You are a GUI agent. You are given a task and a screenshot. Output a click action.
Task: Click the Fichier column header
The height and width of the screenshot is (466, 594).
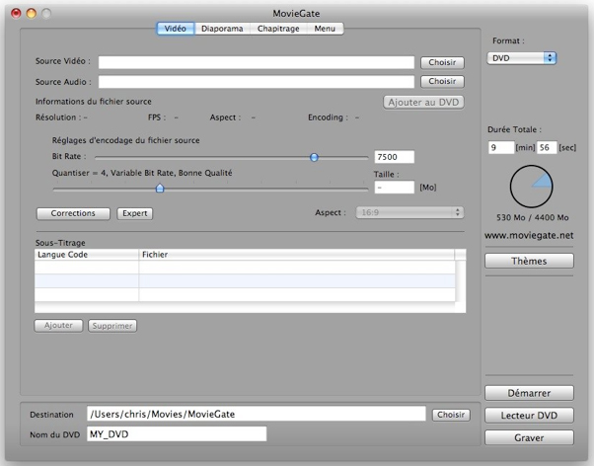point(297,255)
